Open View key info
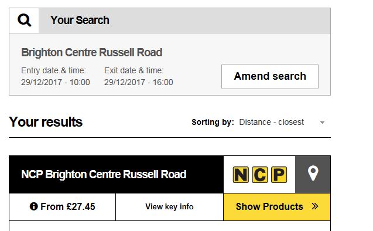Screen dimensions: 373x231 pos(169,207)
